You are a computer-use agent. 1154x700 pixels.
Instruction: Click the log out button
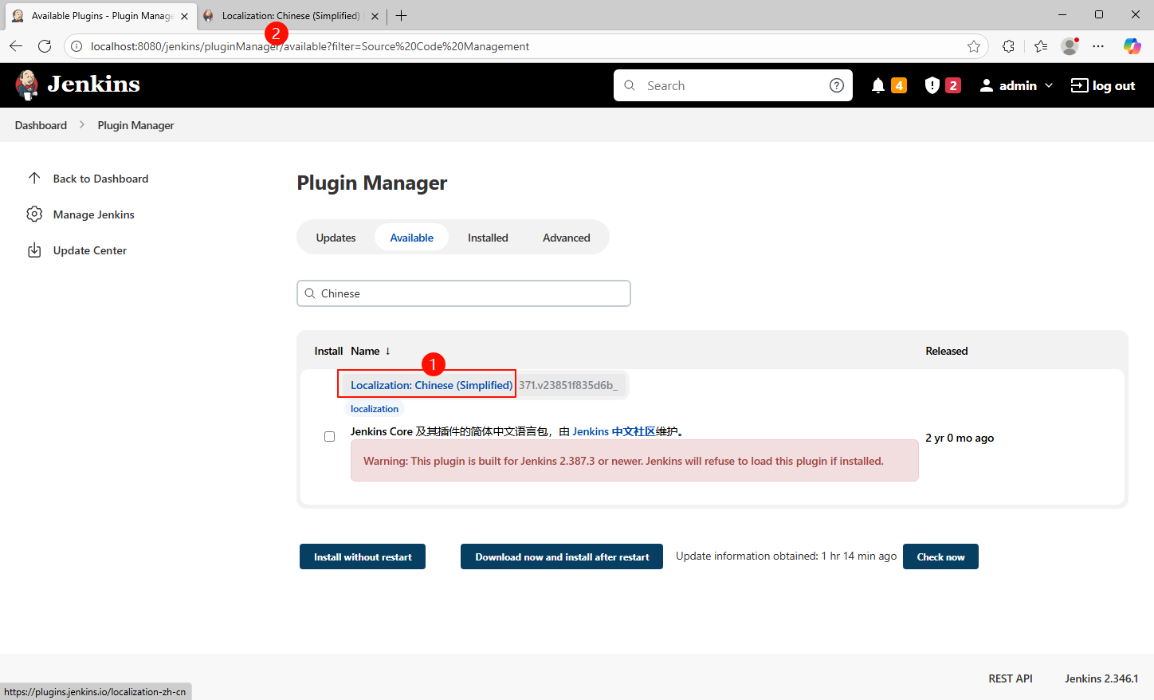click(x=1103, y=85)
